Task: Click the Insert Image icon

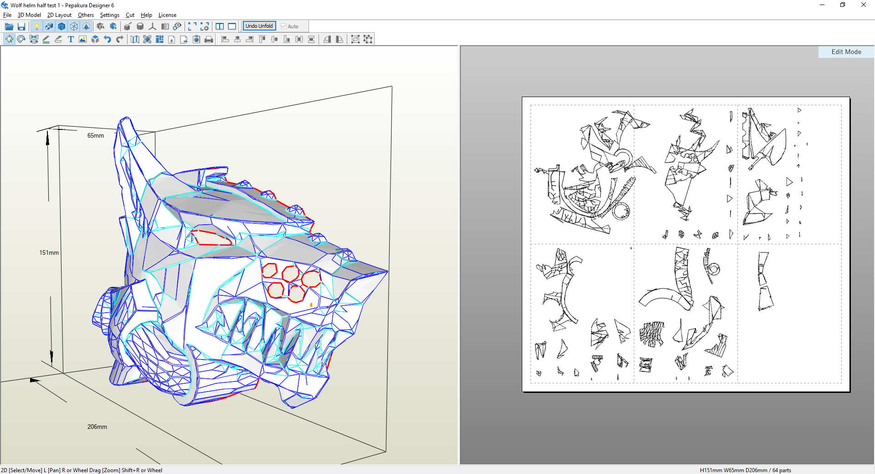Action: (82, 40)
